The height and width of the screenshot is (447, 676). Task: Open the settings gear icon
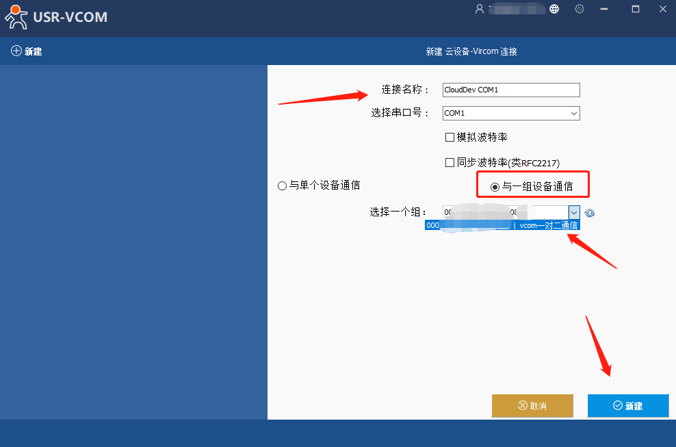580,9
